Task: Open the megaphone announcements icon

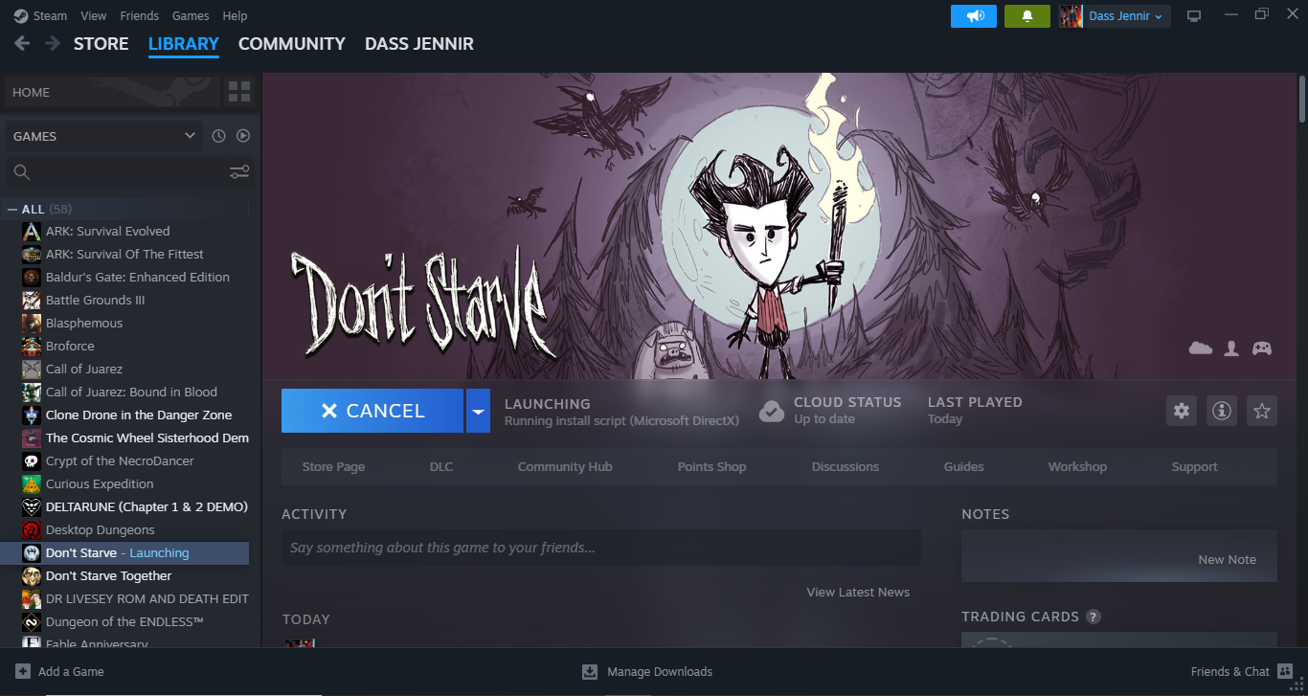Action: pos(974,16)
